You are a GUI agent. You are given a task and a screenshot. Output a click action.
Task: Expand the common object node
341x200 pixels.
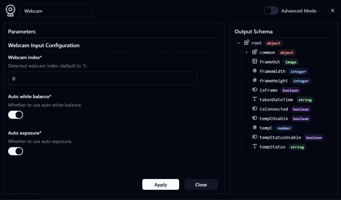[246, 52]
